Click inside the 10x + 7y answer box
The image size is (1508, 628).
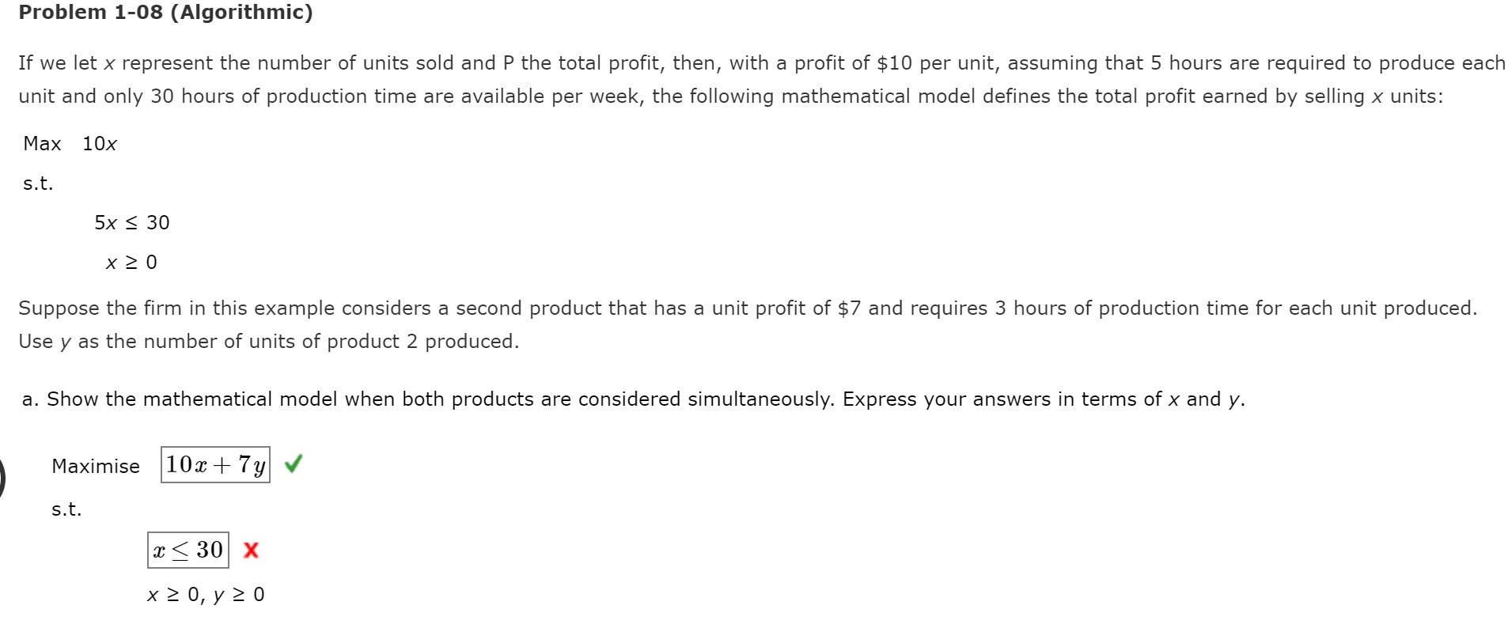(x=214, y=466)
